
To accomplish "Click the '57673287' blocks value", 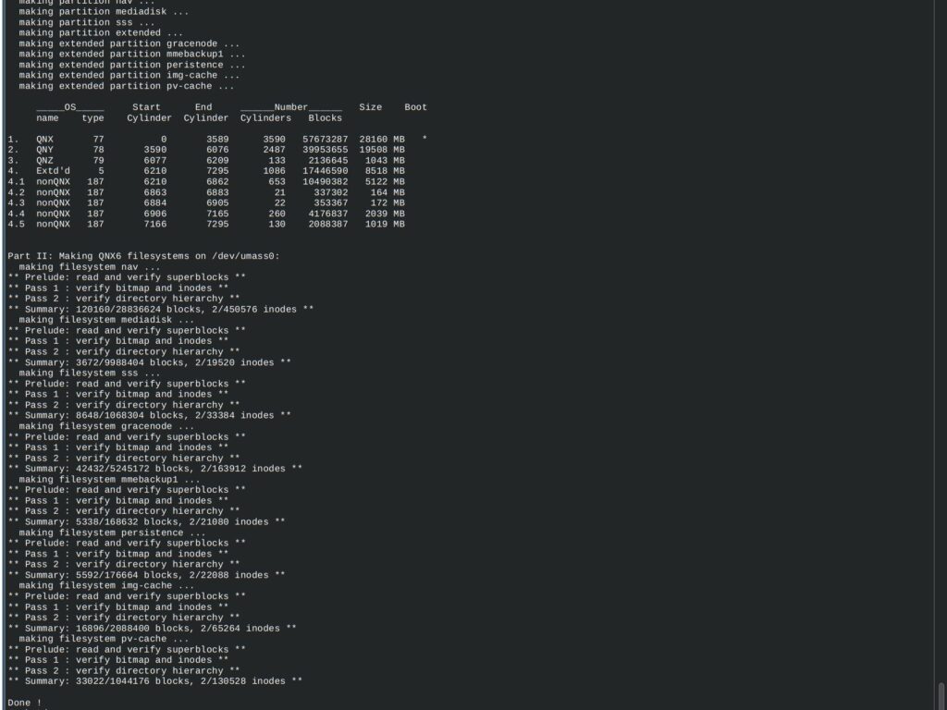I will pyautogui.click(x=325, y=139).
